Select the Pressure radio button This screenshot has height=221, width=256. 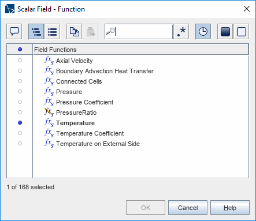coord(20,92)
